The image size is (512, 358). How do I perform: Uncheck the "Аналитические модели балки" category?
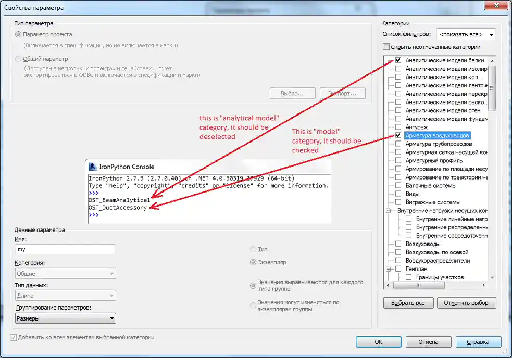pyautogui.click(x=398, y=61)
